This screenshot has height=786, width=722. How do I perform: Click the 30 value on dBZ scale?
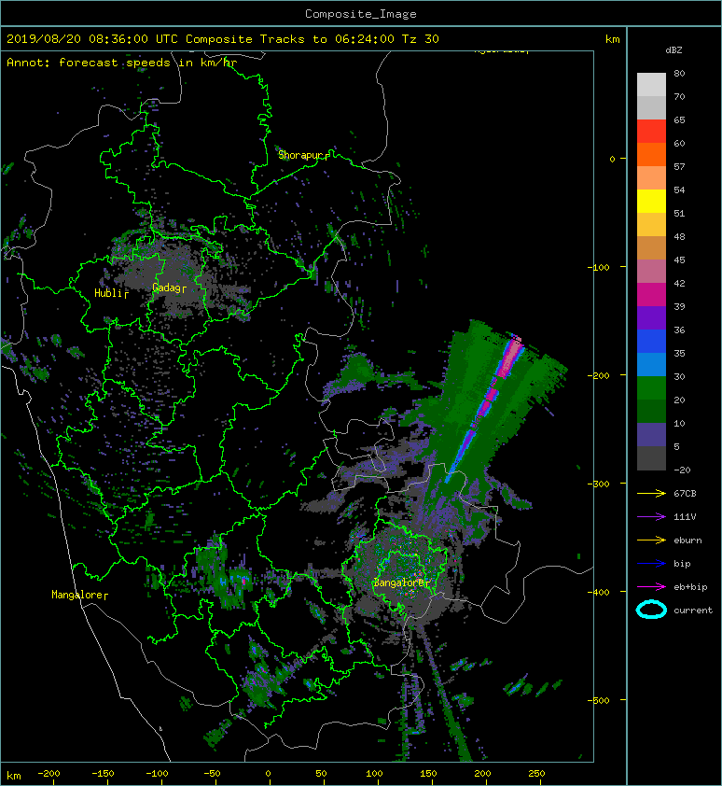[679, 376]
